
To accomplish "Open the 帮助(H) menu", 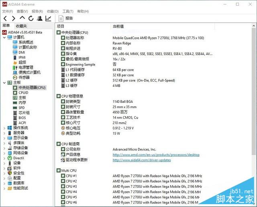I will point(83,11).
